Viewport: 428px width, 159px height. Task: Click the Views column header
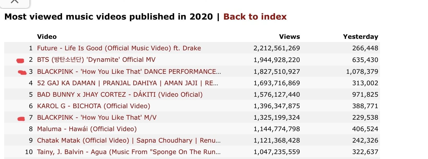tap(289, 37)
